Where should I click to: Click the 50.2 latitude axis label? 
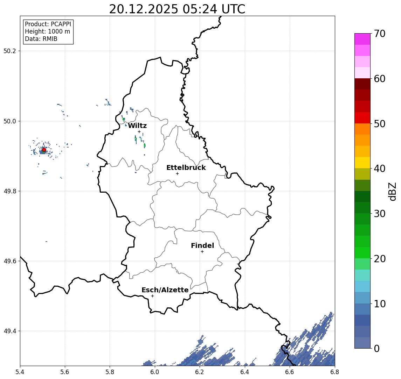(10, 51)
